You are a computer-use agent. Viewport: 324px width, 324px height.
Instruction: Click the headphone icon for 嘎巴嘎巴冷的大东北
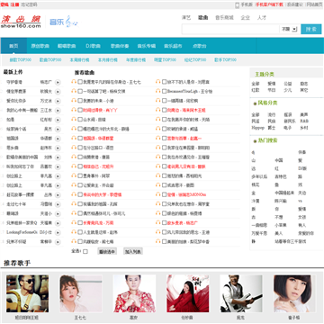(74, 129)
